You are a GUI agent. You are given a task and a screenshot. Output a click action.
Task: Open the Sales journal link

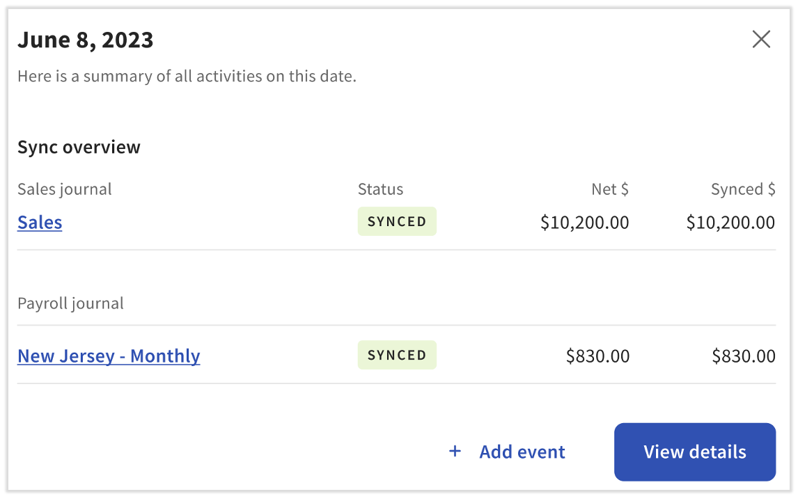[40, 223]
